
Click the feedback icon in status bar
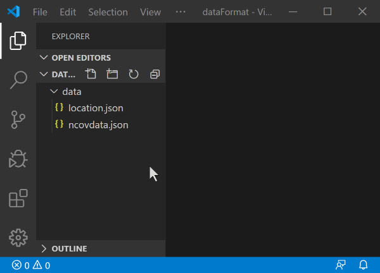coord(341,265)
